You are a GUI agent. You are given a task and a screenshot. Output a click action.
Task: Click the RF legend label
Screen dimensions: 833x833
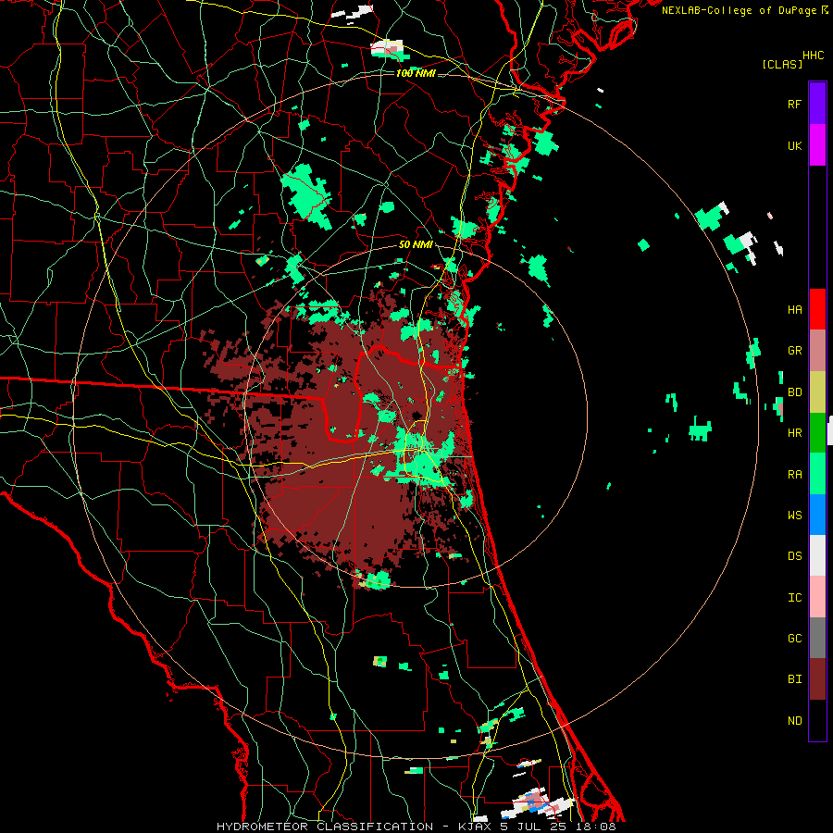click(794, 104)
